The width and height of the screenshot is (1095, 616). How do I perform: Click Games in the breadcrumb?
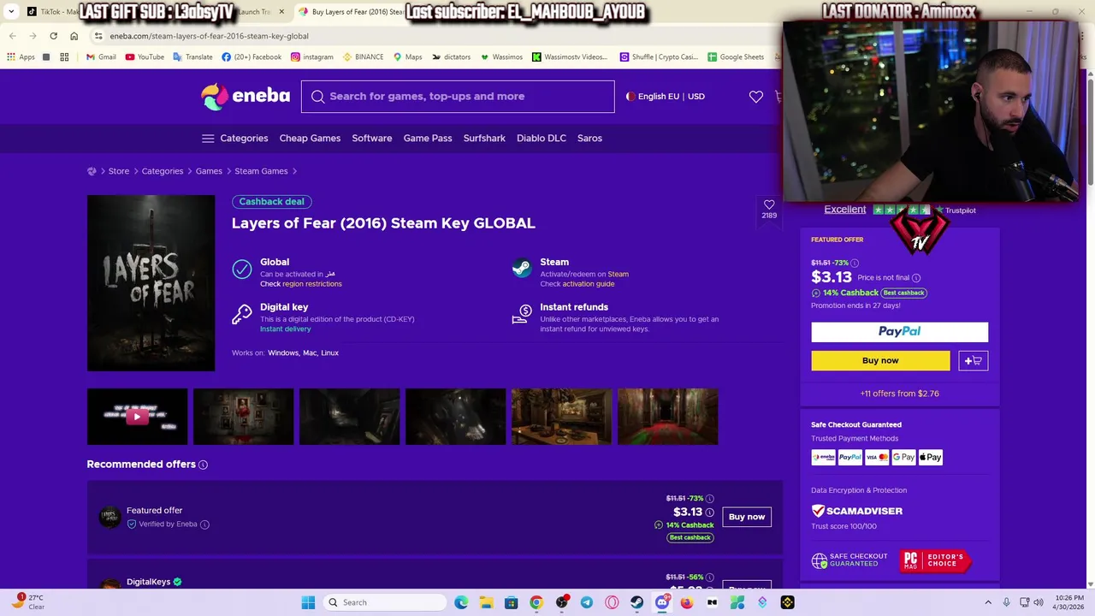pos(209,171)
